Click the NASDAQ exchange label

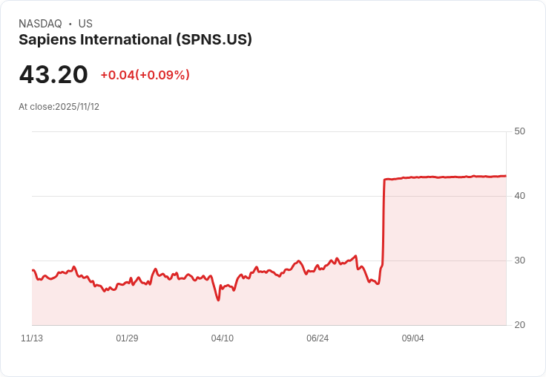pyautogui.click(x=40, y=24)
